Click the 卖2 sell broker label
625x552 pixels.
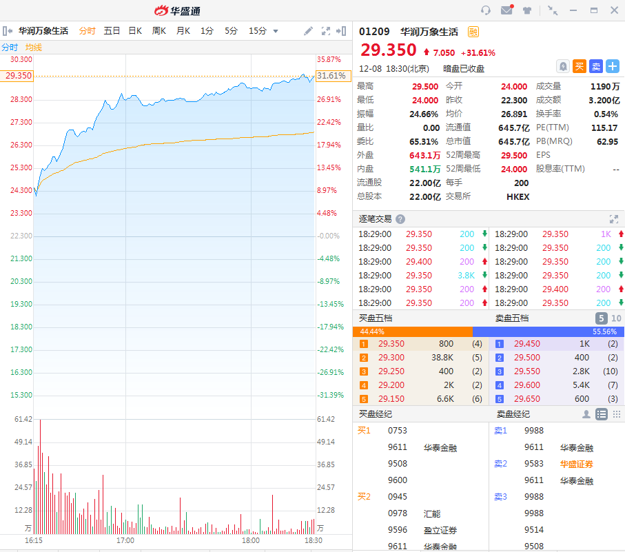click(500, 464)
